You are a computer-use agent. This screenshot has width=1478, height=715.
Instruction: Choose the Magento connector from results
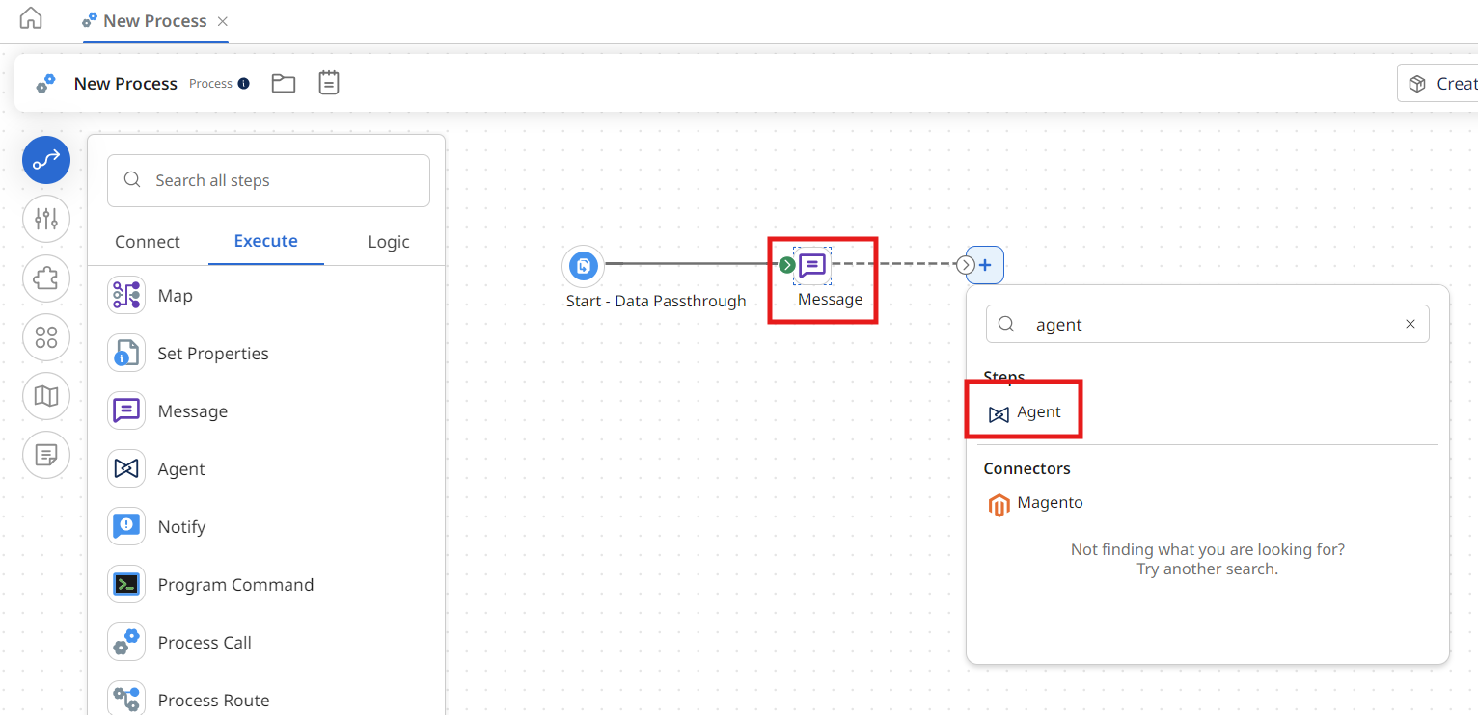point(1049,503)
